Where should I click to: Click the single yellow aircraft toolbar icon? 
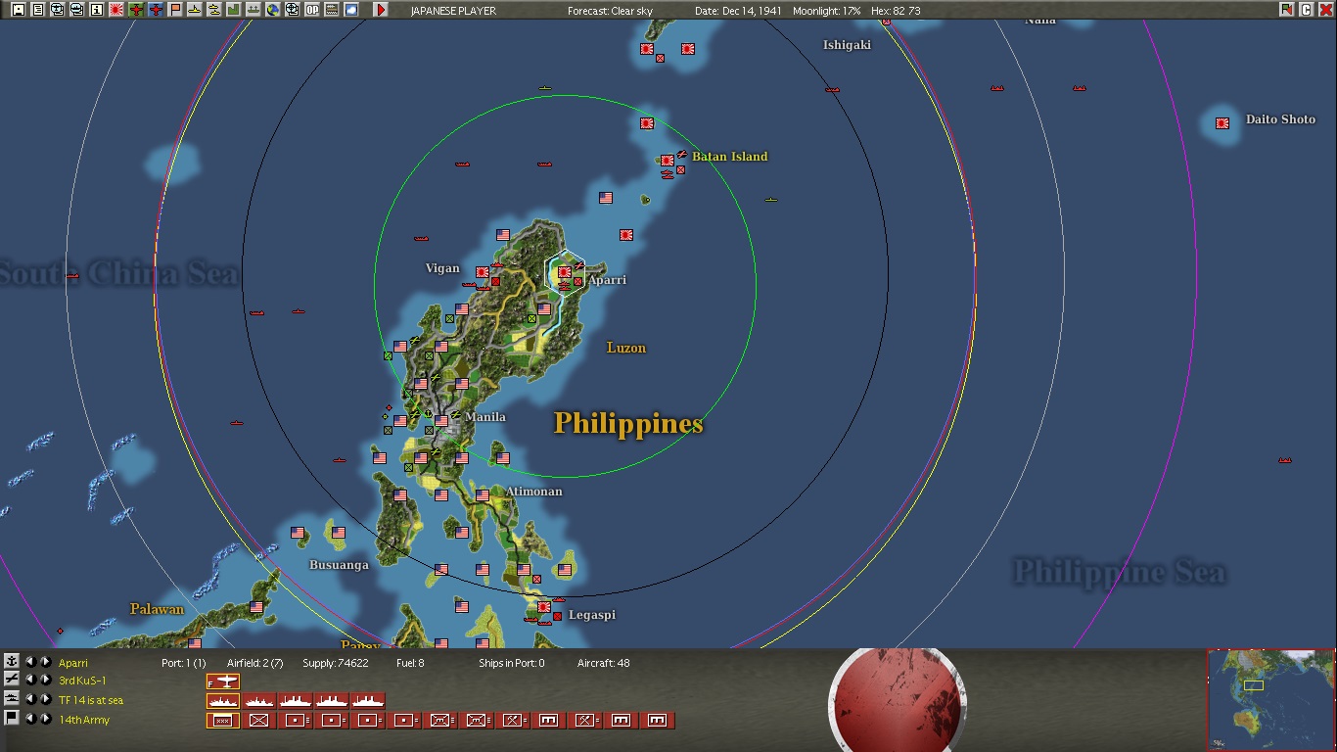194,10
